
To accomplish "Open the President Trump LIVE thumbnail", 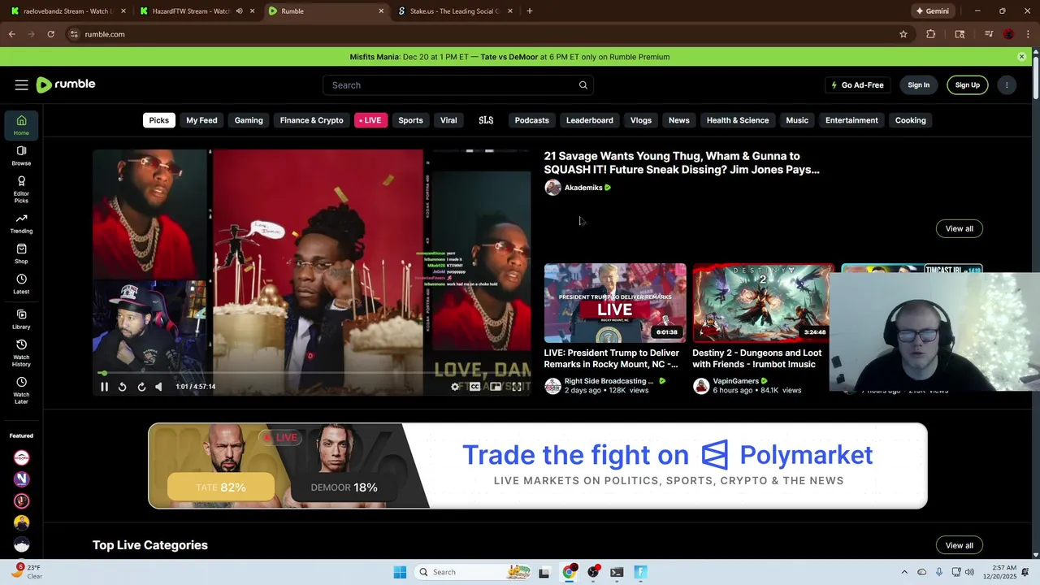I will [x=615, y=302].
